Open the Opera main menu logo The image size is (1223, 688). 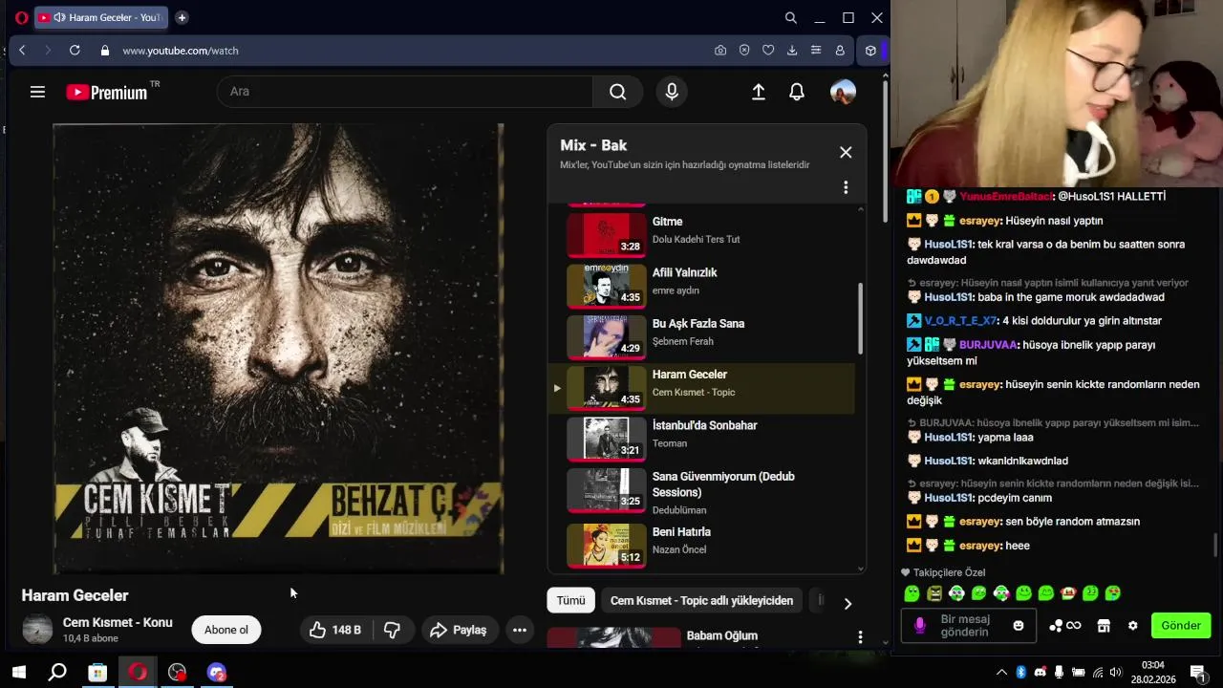pyautogui.click(x=21, y=17)
